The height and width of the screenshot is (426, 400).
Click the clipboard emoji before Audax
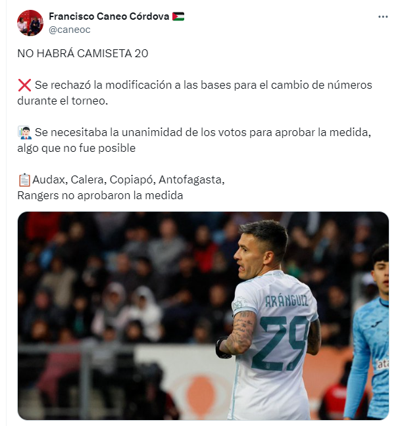pos(24,180)
